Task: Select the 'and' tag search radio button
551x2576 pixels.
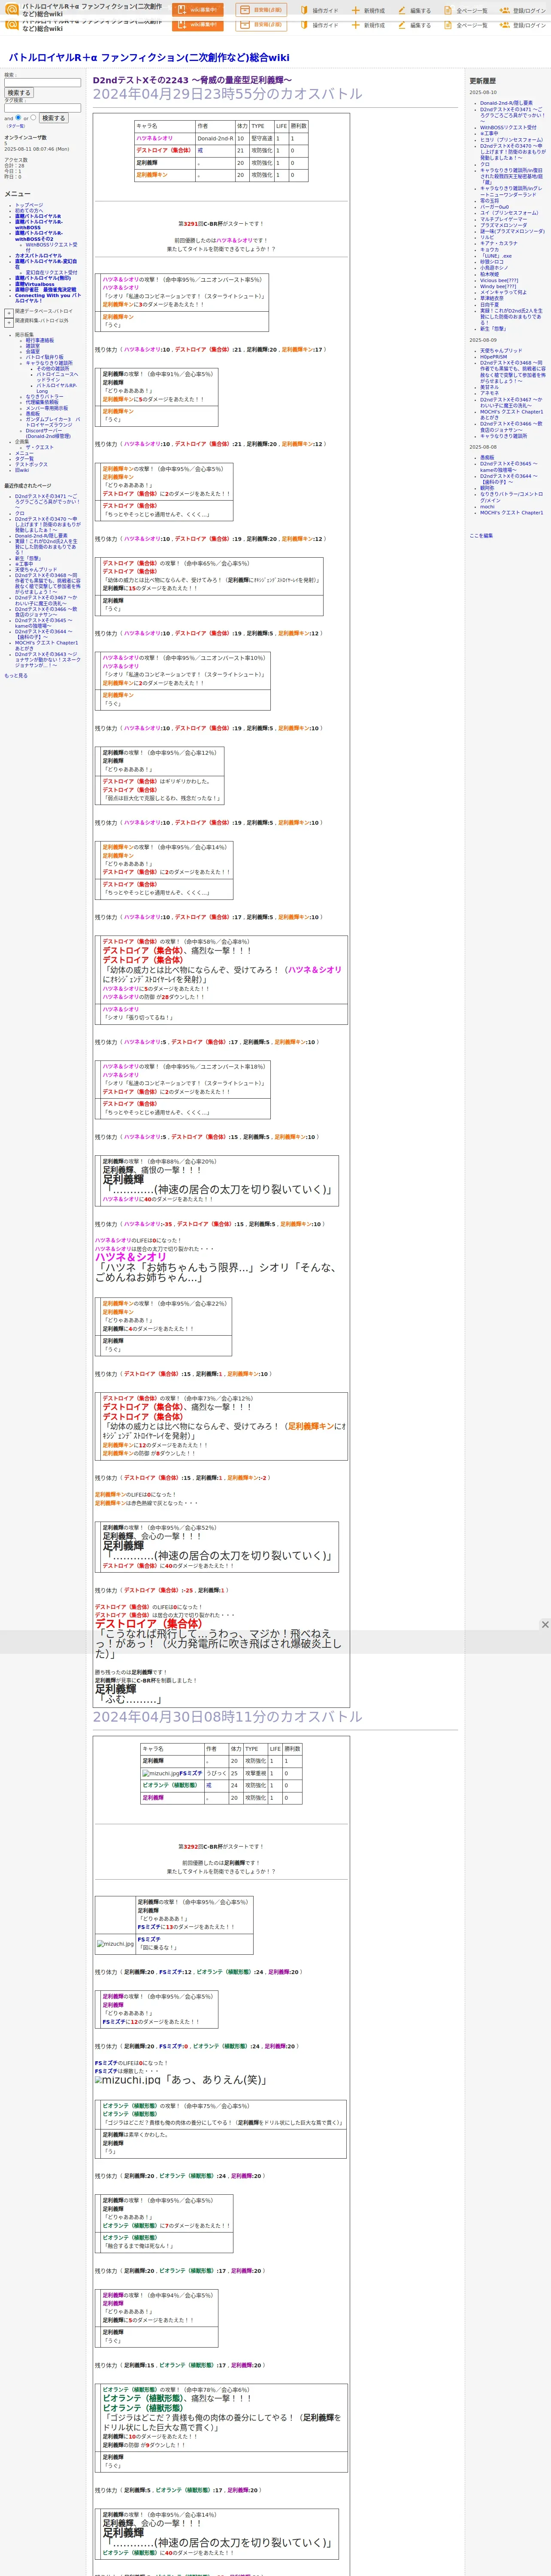Action: pos(19,118)
